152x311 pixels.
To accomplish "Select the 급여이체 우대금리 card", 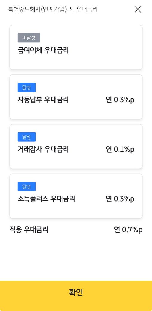I will [x=76, y=48].
